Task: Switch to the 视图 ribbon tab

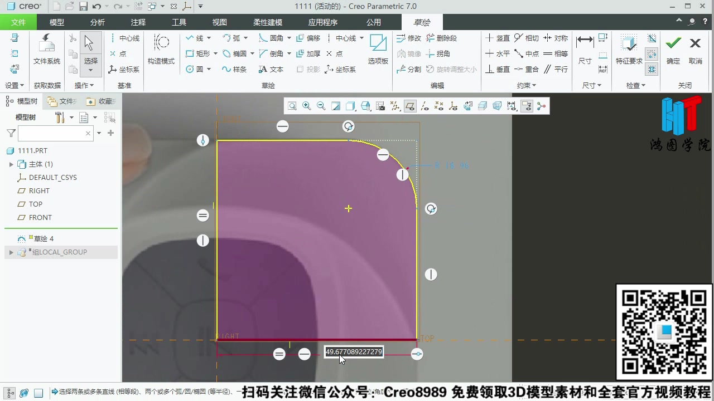Action: point(220,22)
